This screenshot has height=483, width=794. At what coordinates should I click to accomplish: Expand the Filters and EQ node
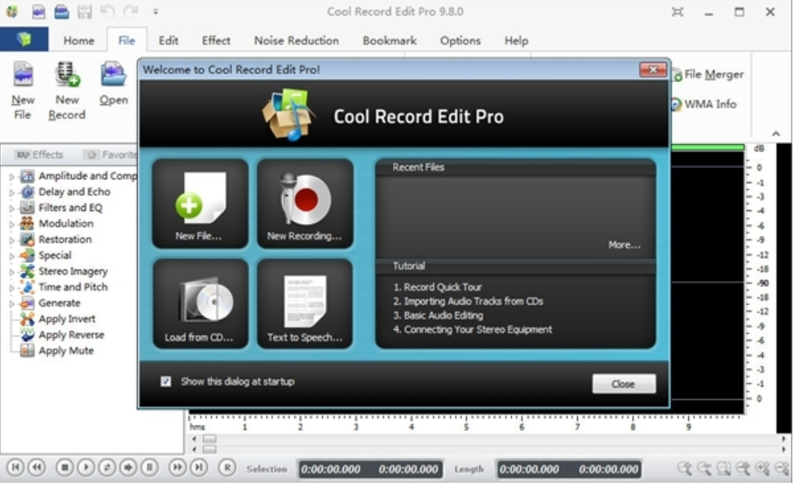pyautogui.click(x=11, y=209)
